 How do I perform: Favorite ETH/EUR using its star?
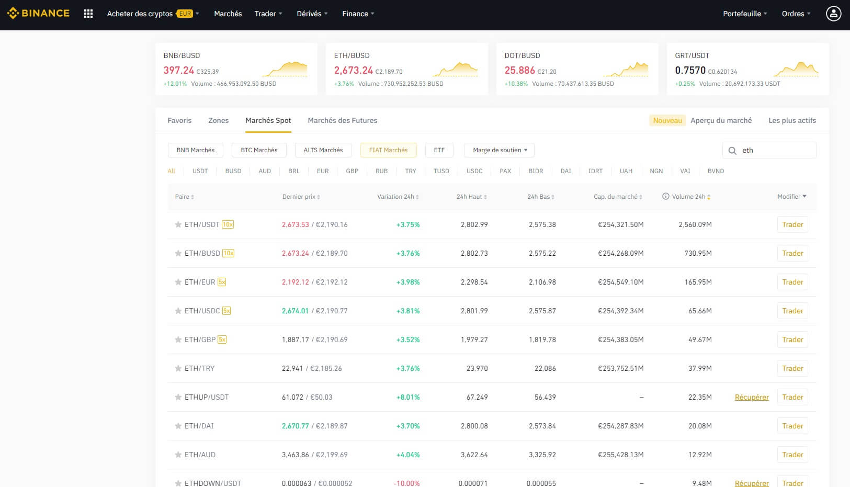pyautogui.click(x=178, y=281)
